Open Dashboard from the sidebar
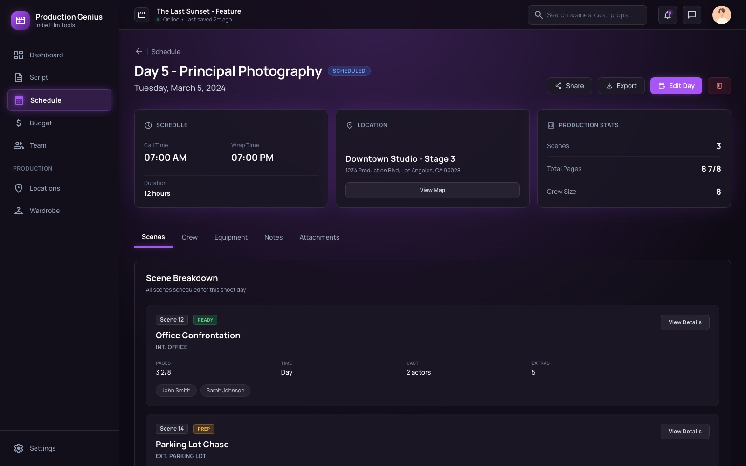 59,55
